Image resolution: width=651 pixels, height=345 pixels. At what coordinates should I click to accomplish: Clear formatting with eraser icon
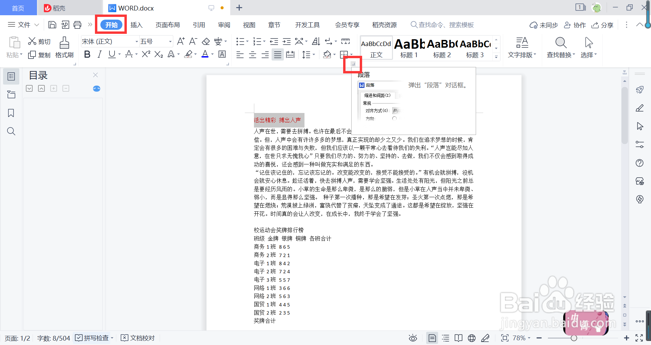click(x=206, y=41)
